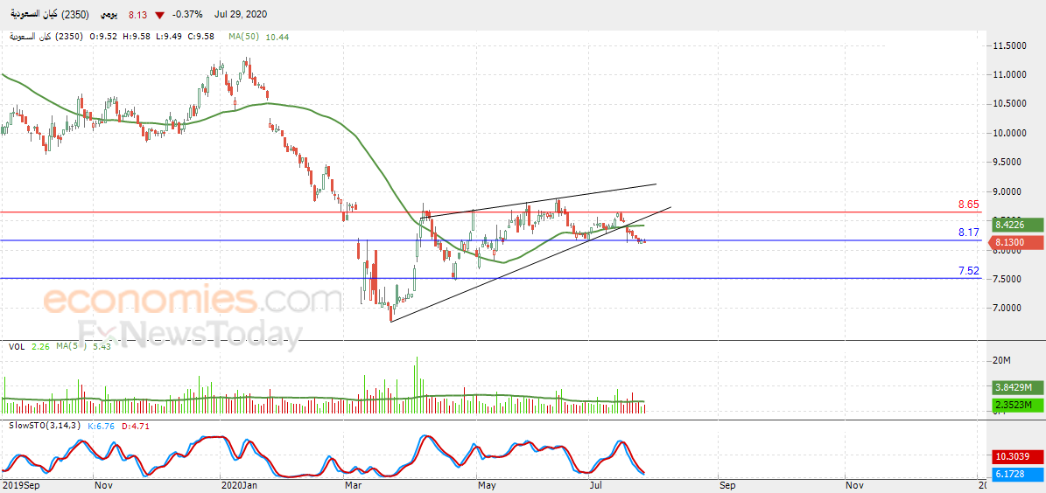Click the 2019Sep date axis label

(x=20, y=486)
